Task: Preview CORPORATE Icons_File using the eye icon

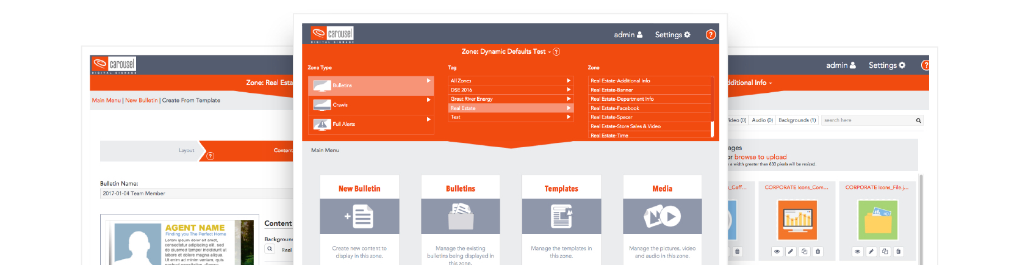Action: point(857,252)
